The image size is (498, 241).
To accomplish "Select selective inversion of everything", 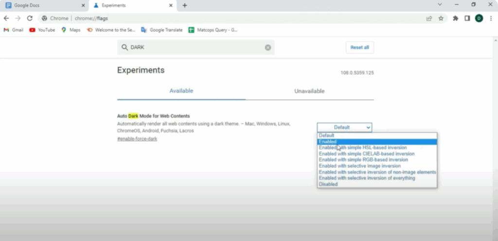I will coord(377,178).
